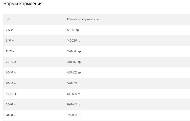The image size is (190, 121).
Task: Select the '20-30 кг' row label
Action: pyautogui.click(x=11, y=62)
